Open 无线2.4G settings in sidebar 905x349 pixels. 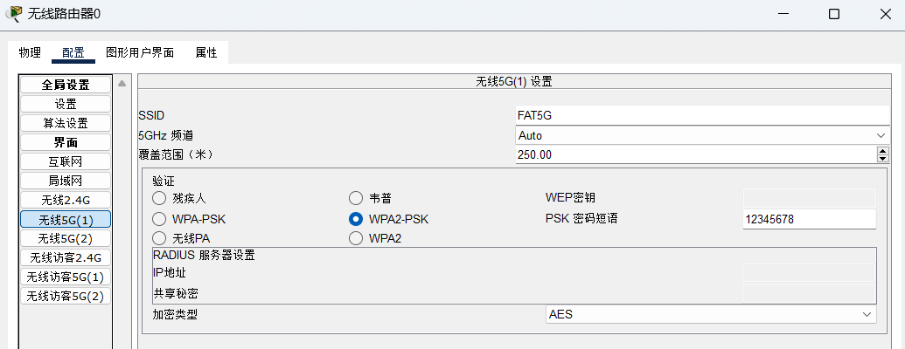click(x=66, y=200)
